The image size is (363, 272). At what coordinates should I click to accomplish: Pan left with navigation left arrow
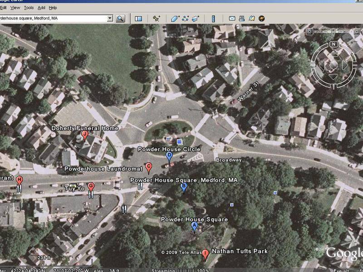[x=322, y=65]
